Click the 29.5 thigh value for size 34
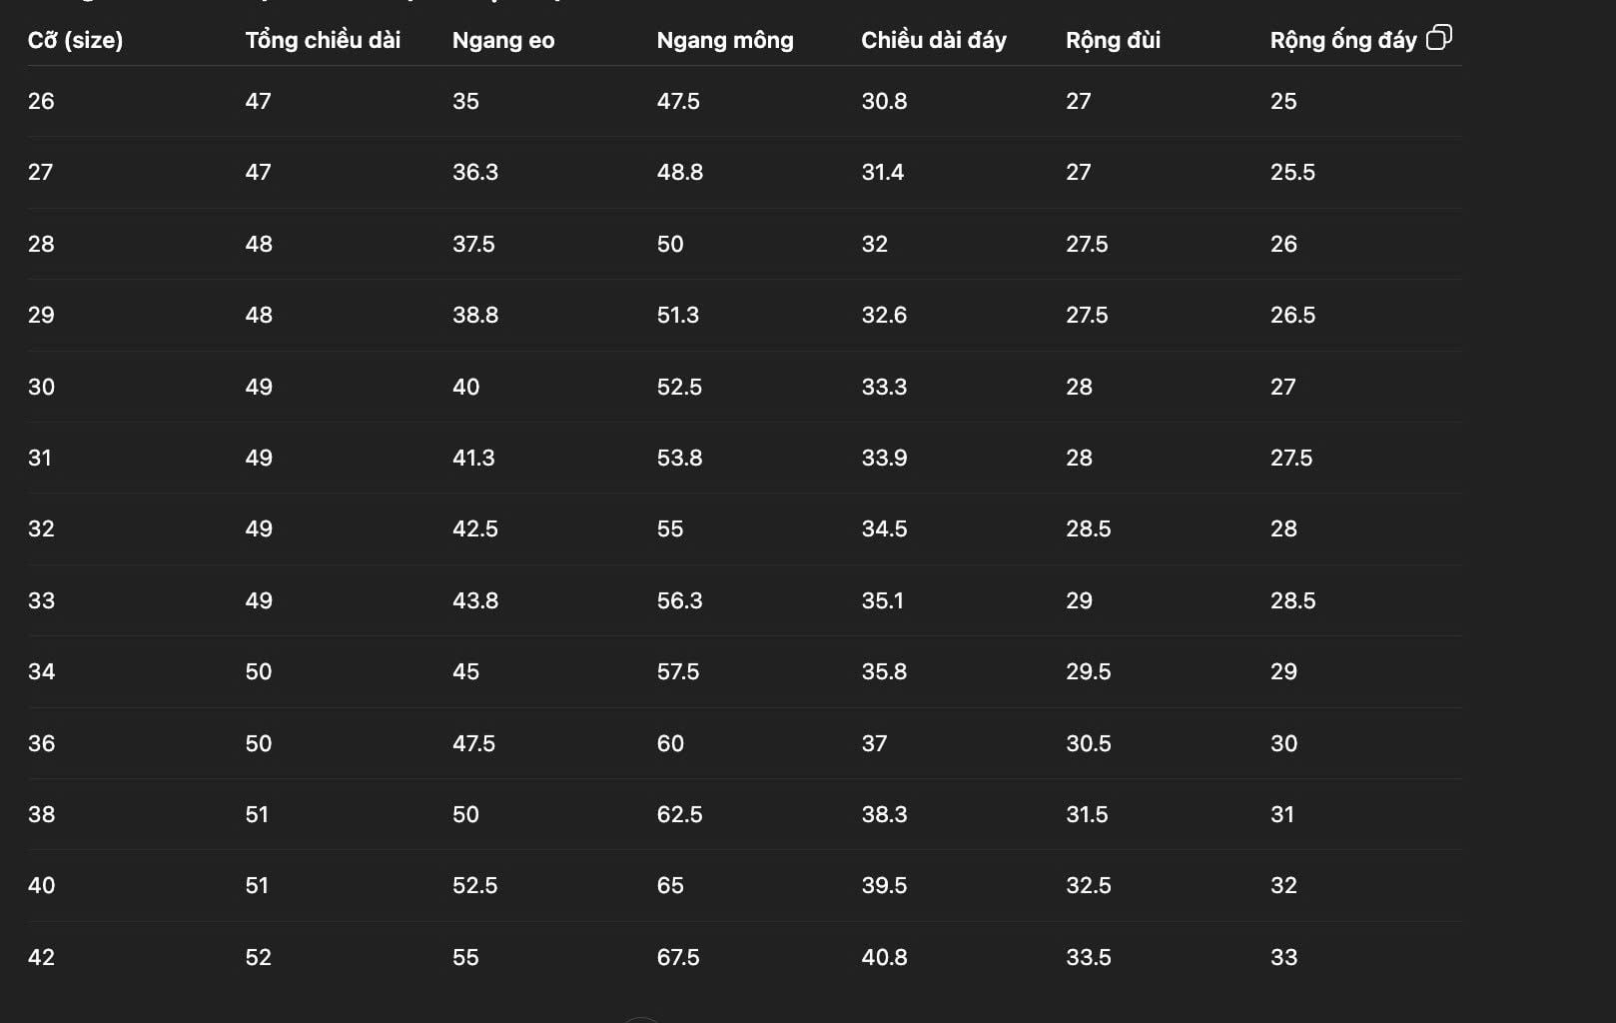Screen dimensions: 1616x1023 [1088, 671]
